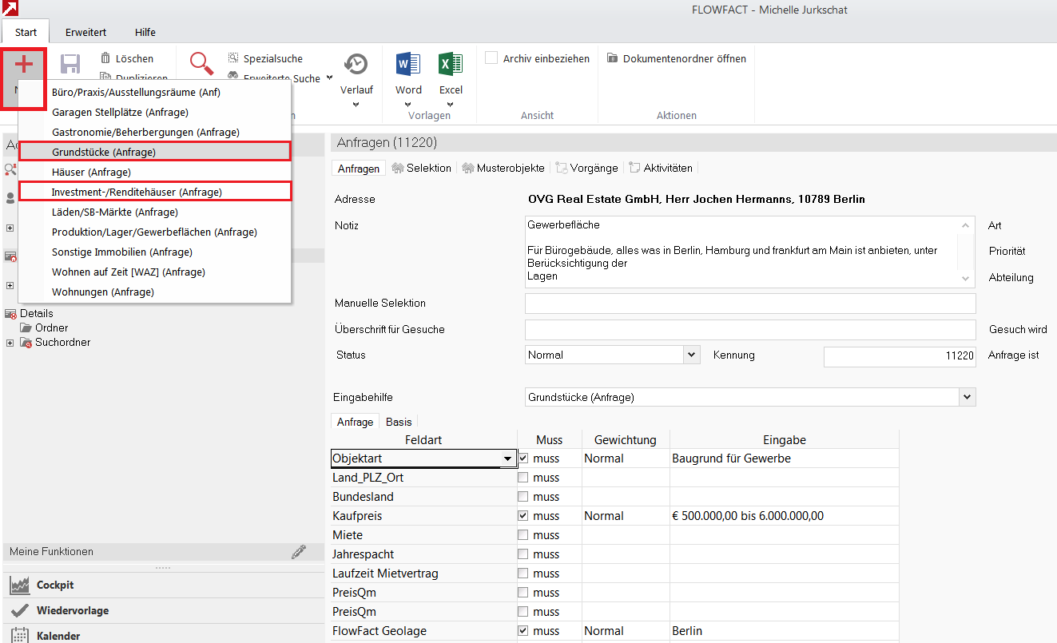Screen dimensions: 1057x643
Task: Enable the Archiv einbeziehen checkbox
Action: coord(491,58)
